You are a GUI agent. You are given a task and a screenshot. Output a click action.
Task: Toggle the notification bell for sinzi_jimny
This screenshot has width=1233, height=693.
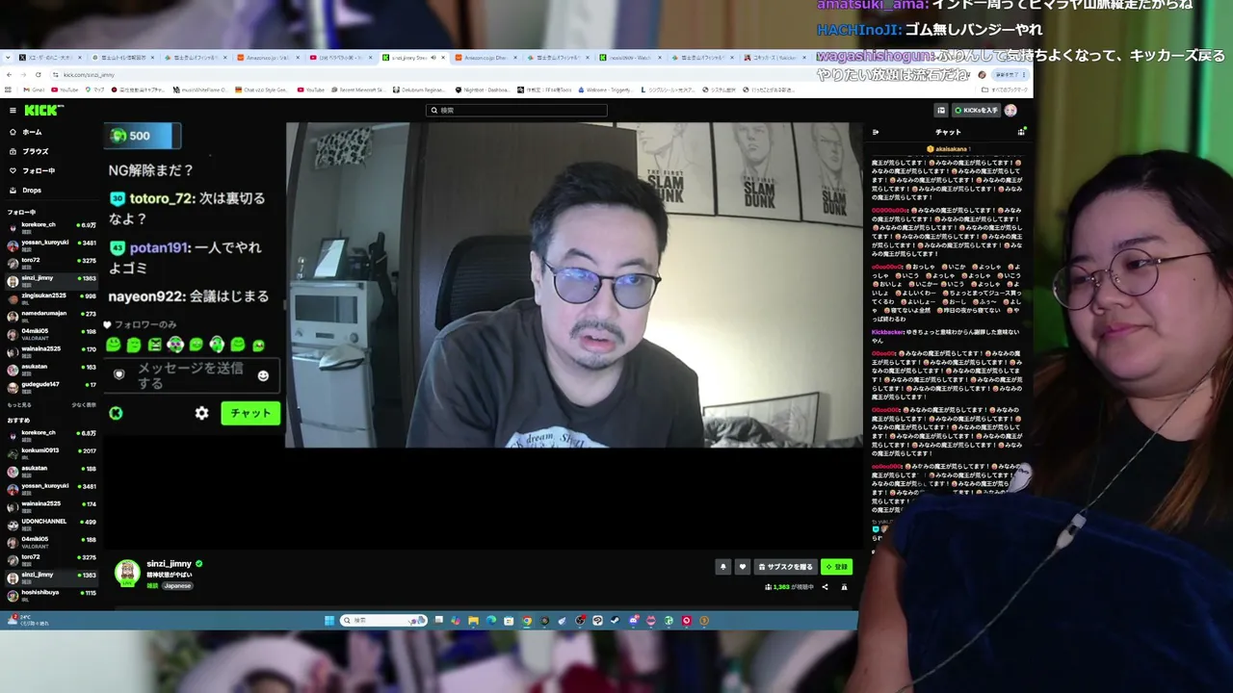(x=722, y=567)
